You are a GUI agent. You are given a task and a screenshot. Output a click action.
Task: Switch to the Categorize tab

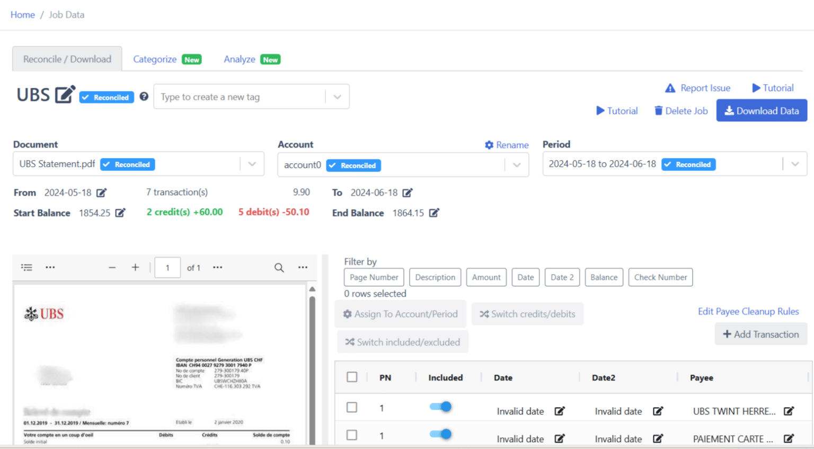pos(154,59)
